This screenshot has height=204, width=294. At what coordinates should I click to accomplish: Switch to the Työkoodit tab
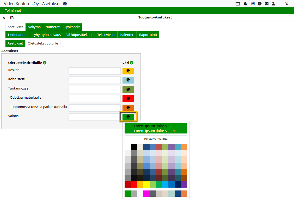click(x=72, y=27)
